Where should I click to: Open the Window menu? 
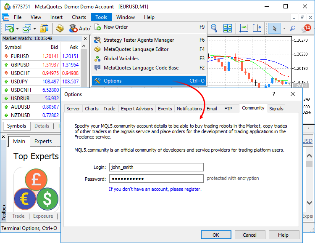126,17
